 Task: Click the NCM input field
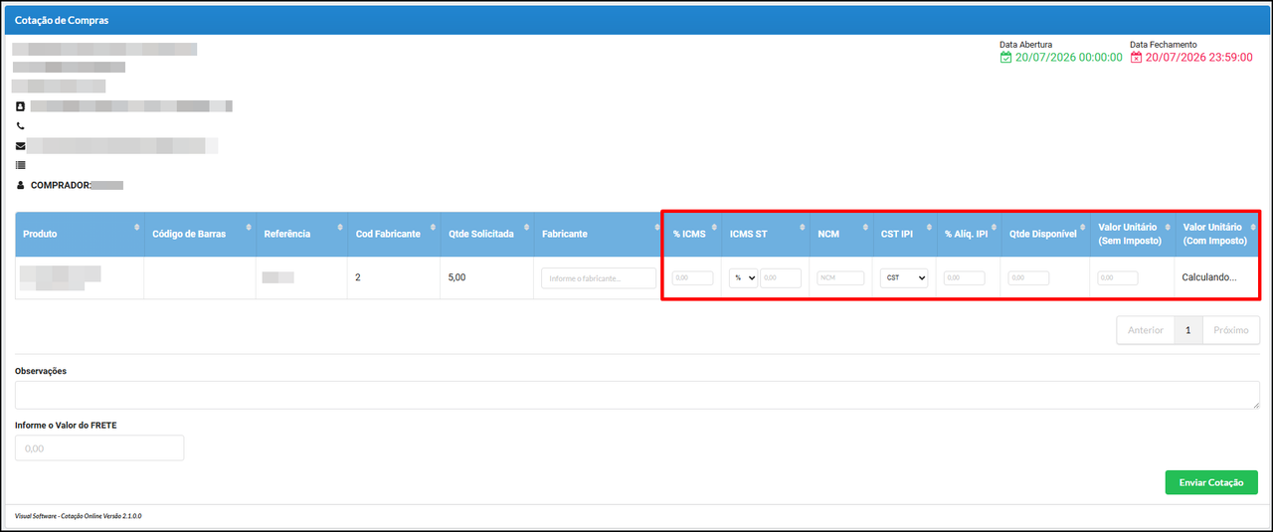(x=840, y=278)
